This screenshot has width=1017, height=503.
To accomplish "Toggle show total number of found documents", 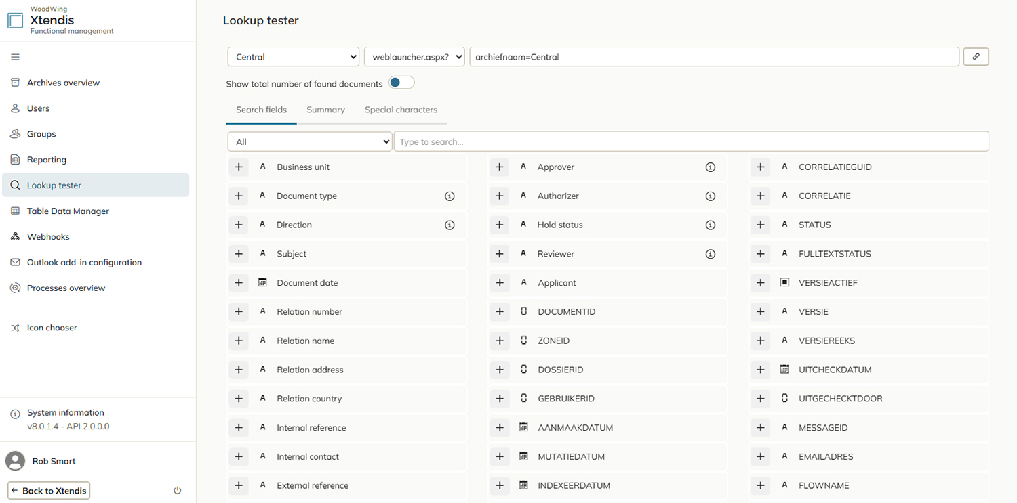I will point(401,83).
